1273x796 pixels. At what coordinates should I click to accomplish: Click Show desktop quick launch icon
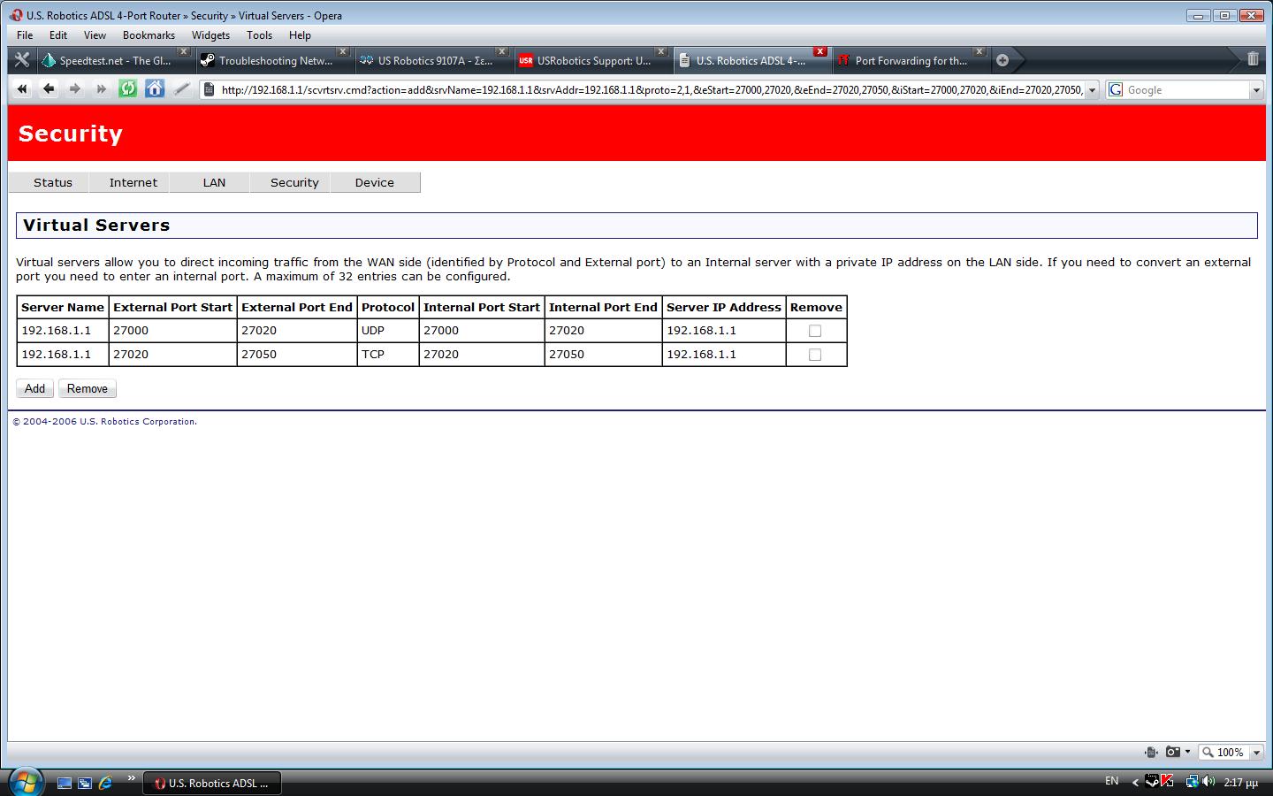(65, 783)
